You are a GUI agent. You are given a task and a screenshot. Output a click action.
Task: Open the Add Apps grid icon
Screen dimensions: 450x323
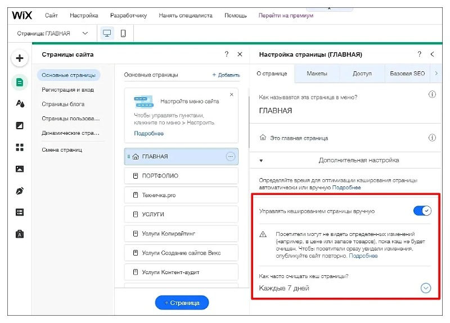[20, 147]
